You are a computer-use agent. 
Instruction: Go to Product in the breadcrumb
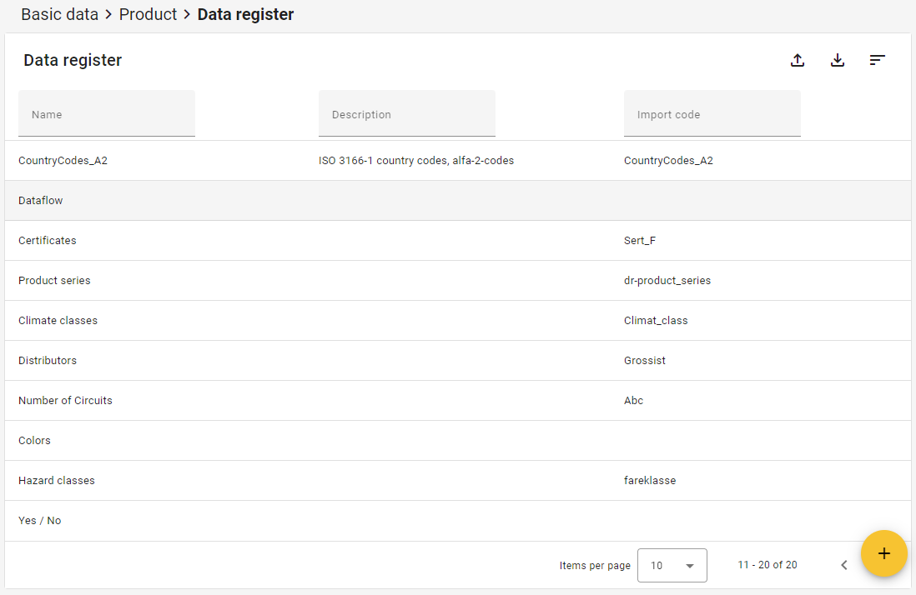(148, 14)
